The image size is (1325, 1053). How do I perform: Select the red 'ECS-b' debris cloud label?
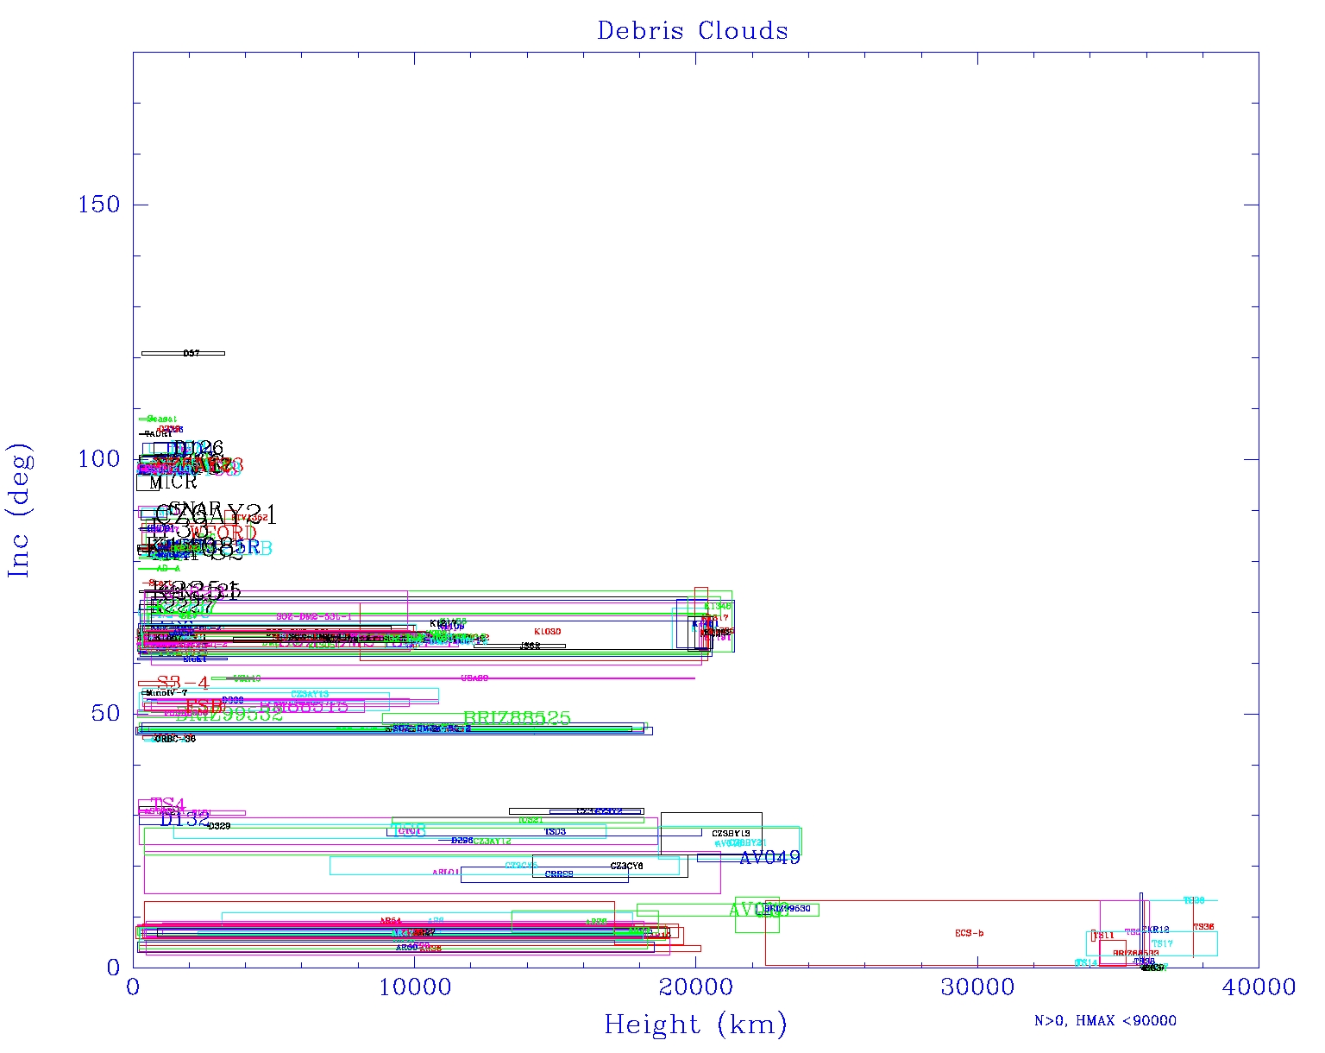[969, 933]
